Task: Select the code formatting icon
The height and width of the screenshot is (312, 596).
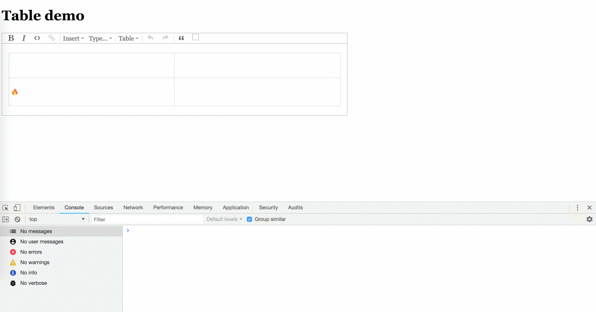Action: [37, 38]
